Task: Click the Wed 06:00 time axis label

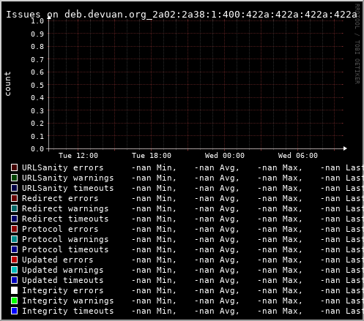Action: tap(298, 156)
